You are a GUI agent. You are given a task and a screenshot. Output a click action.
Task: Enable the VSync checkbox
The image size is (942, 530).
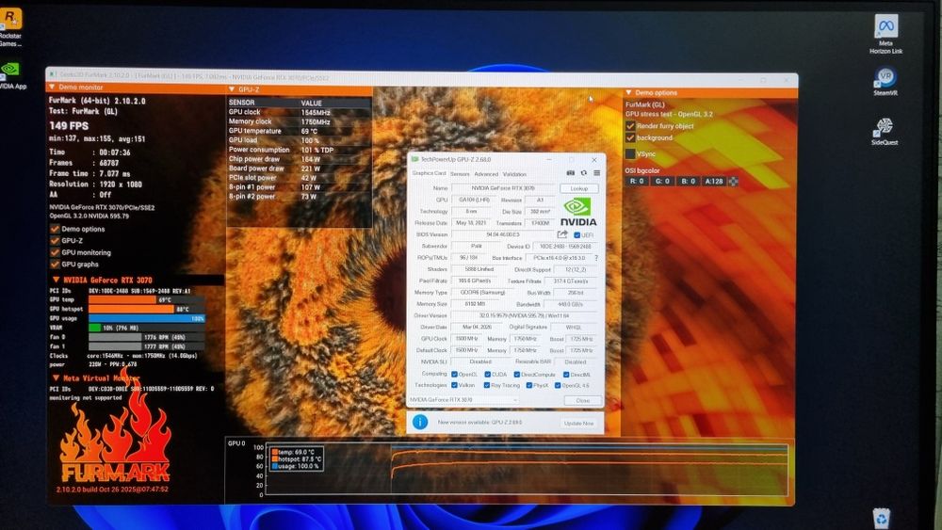630,153
